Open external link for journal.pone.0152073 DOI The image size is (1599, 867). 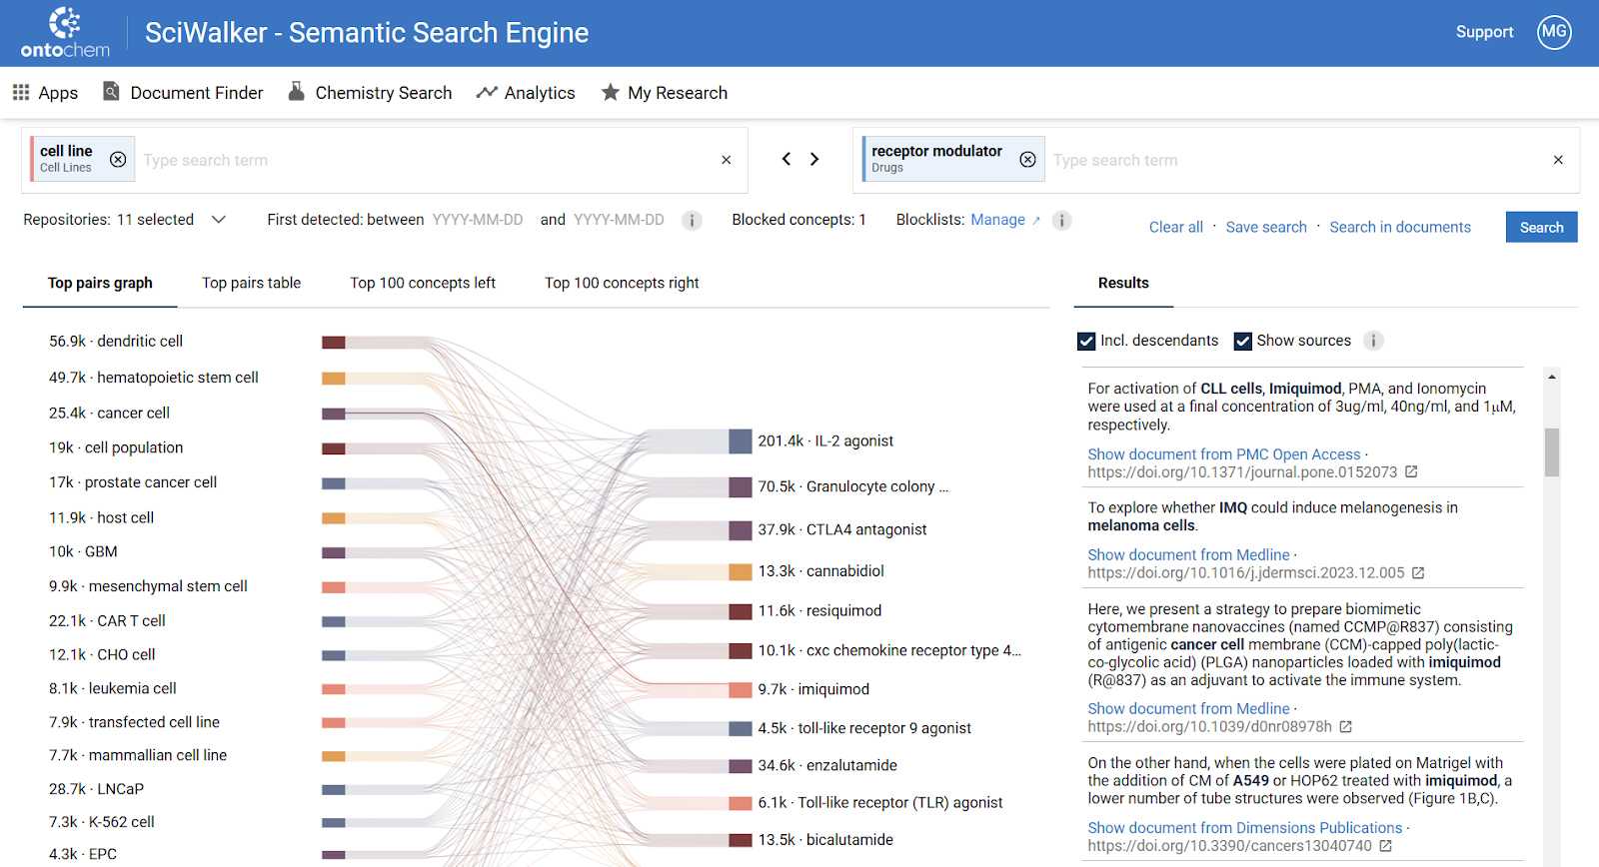(x=1411, y=471)
